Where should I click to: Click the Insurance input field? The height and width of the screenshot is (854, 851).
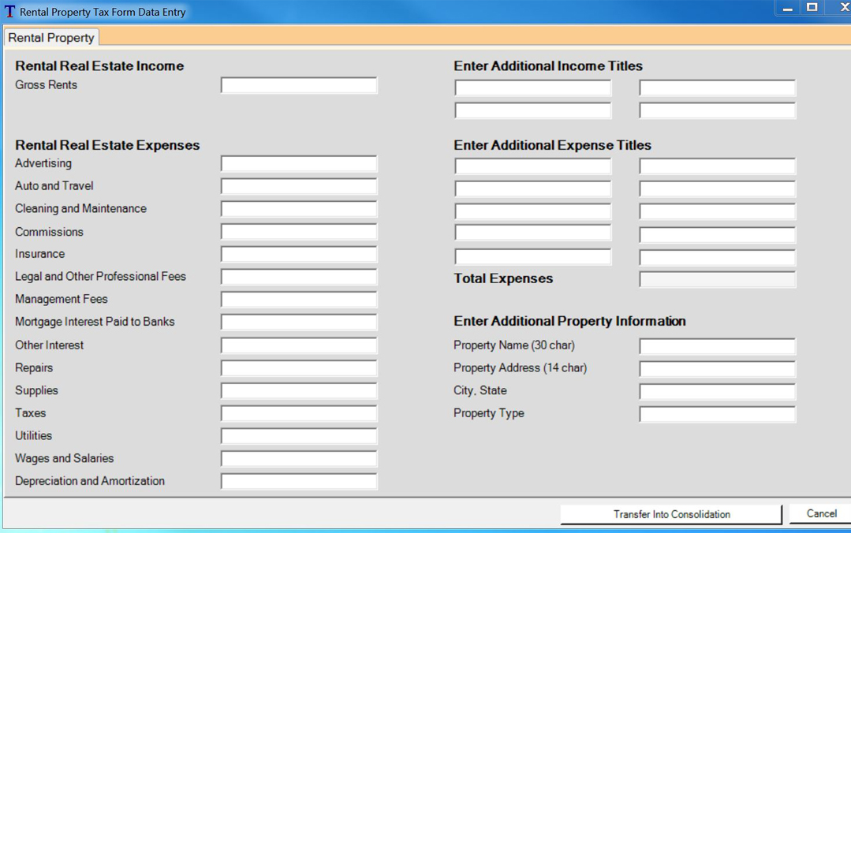[298, 254]
